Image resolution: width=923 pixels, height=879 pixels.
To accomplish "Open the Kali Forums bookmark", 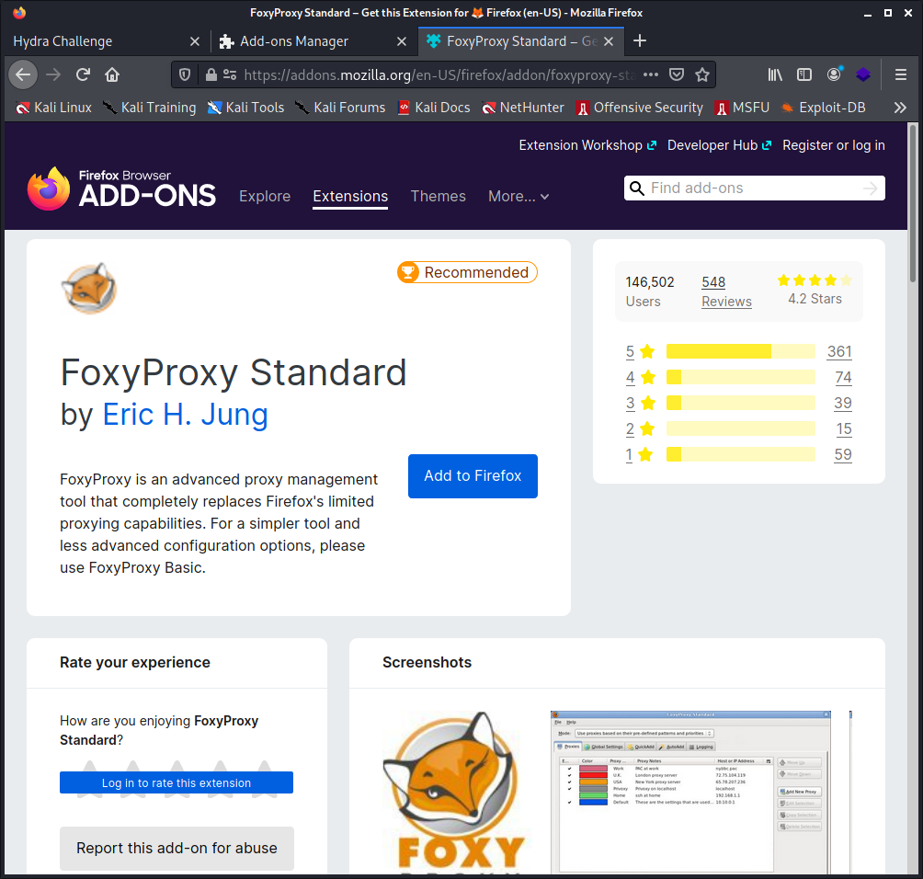I will (x=340, y=108).
